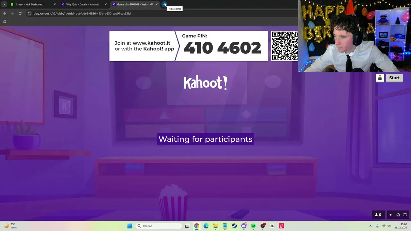Go forward in browser history

12,13
